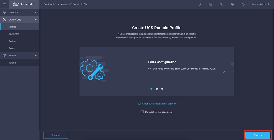Open the hamburger navigation menu

pos(4,4)
